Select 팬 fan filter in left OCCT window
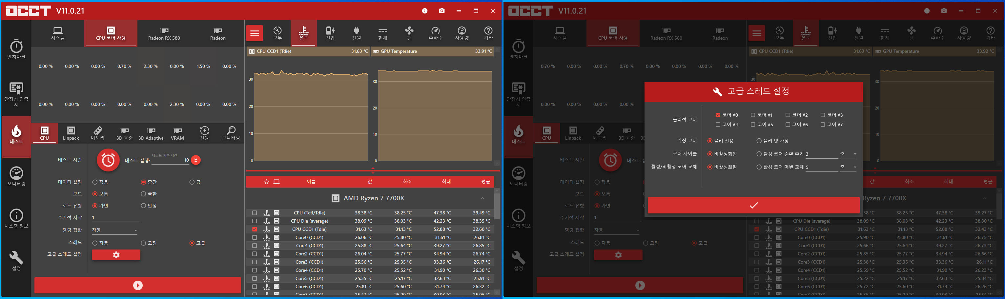 coord(409,33)
